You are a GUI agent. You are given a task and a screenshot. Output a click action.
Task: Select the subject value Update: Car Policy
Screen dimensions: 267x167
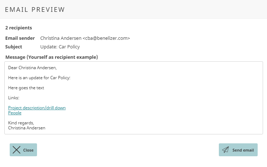(x=60, y=47)
